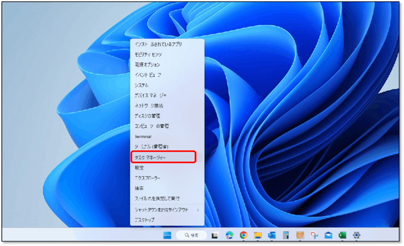Choose エクスプローラー in the context menu
The width and height of the screenshot is (404, 246).
[x=167, y=178]
